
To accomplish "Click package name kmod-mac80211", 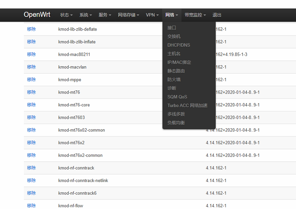I will (74, 54).
